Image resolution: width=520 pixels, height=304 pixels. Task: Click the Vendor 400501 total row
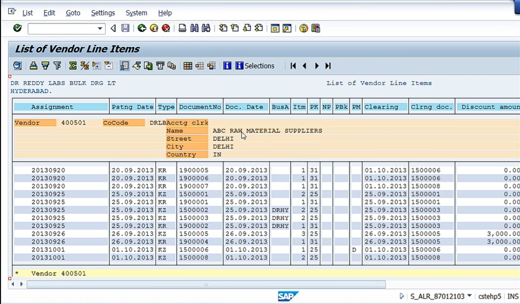point(266,274)
